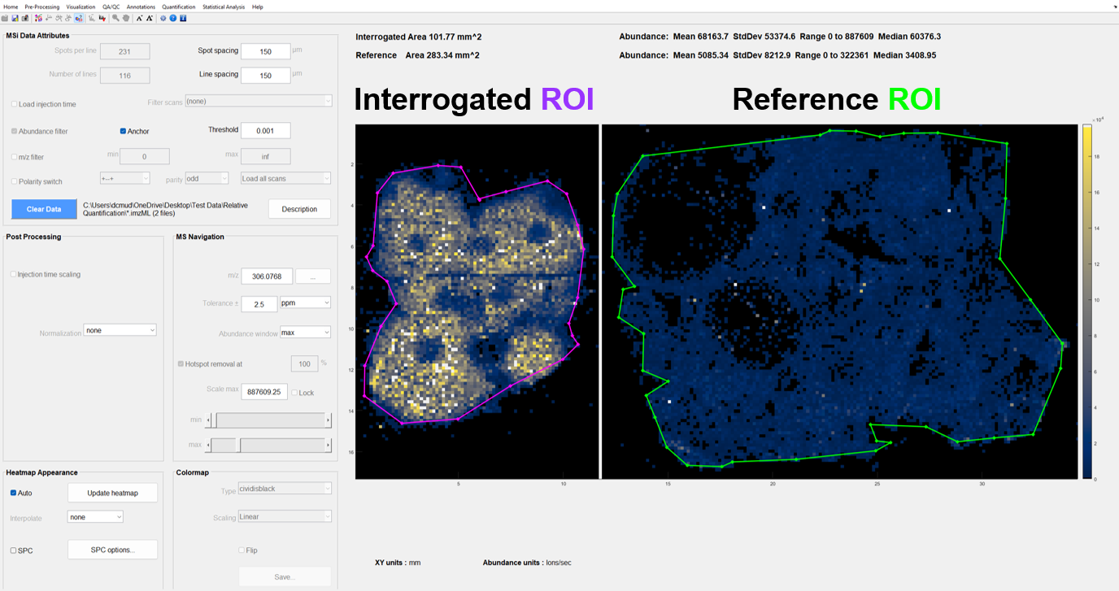
Task: Open the Interpolate dropdown
Action: 95,517
